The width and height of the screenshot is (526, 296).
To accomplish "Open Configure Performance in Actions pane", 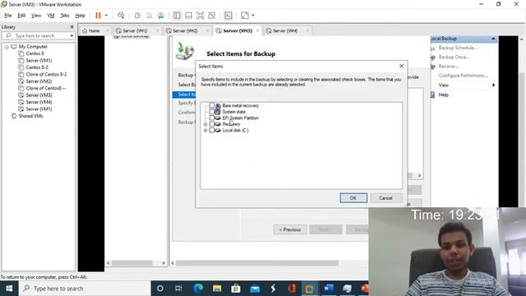I will [x=463, y=76].
